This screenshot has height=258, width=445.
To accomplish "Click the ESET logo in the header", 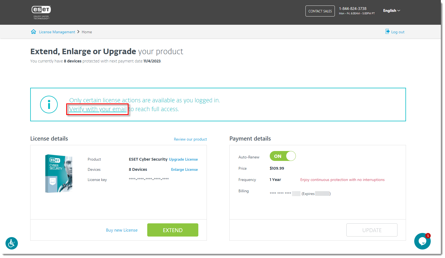I will tap(41, 12).
